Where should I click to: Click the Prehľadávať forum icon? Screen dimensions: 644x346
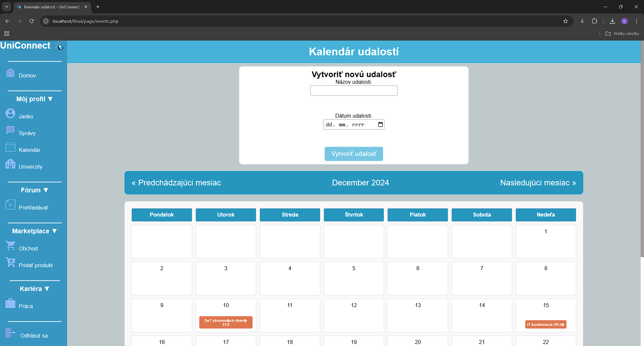tap(10, 205)
